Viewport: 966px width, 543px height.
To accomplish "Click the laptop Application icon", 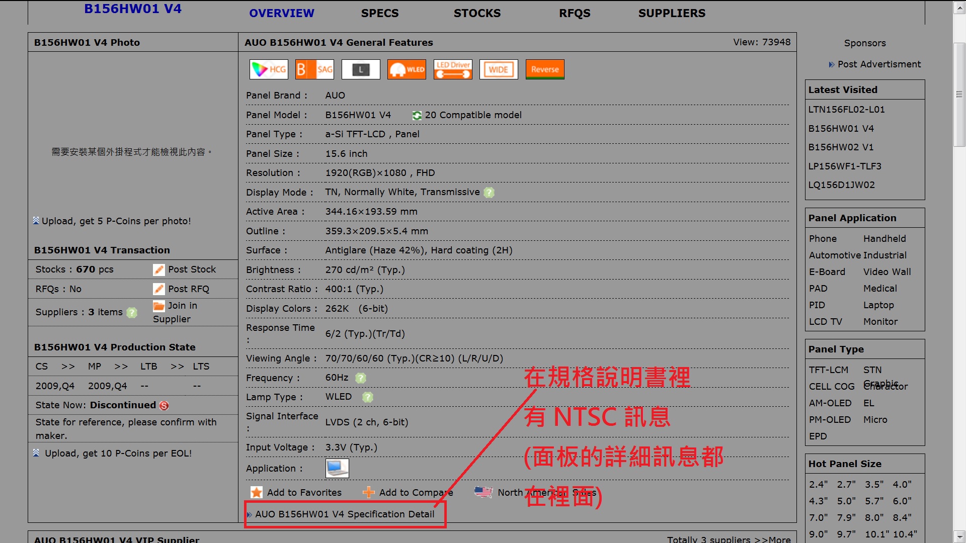I will pos(337,468).
